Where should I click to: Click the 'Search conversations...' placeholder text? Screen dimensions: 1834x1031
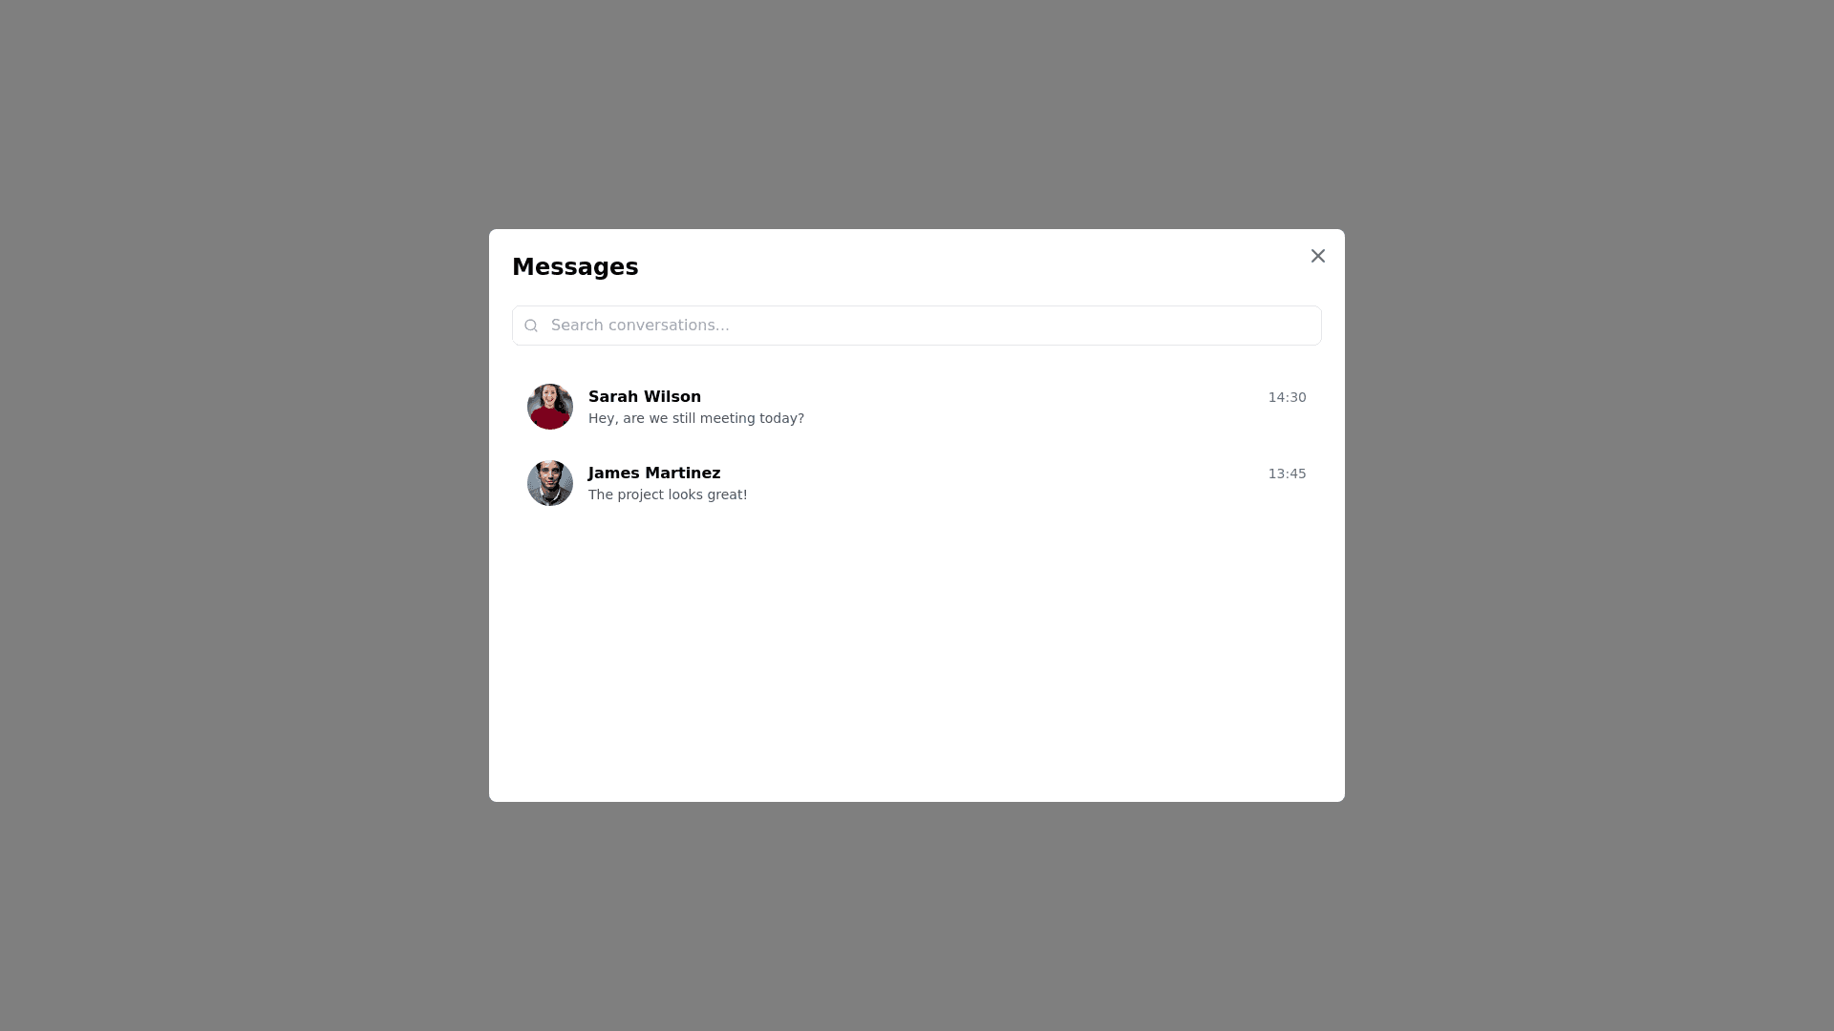640,326
